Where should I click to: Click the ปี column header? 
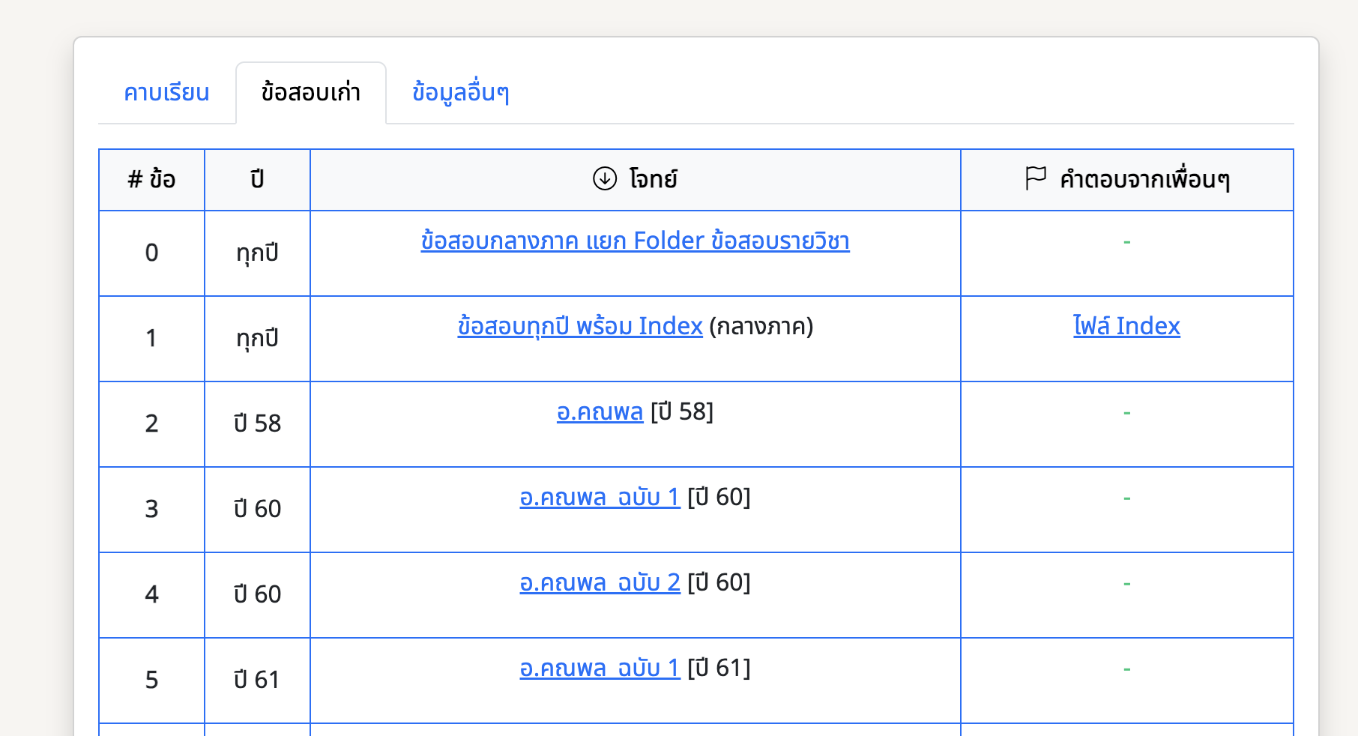click(257, 180)
